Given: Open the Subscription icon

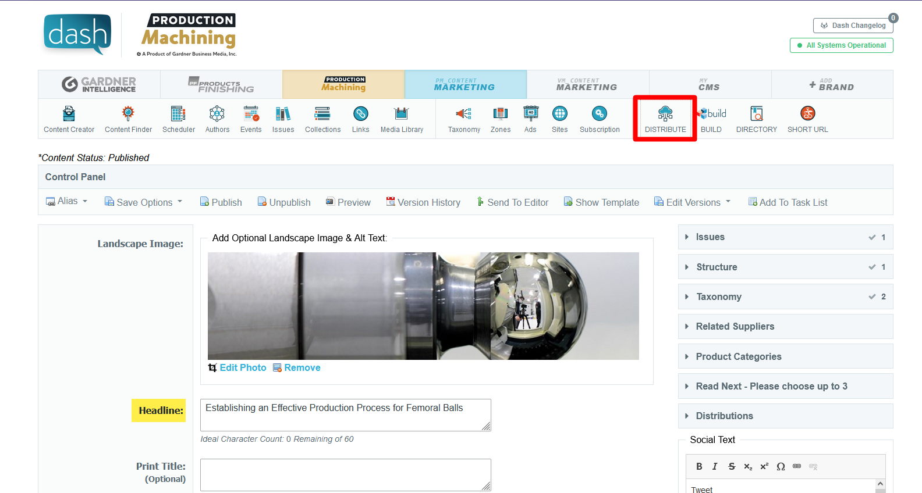Looking at the screenshot, I should tap(600, 119).
